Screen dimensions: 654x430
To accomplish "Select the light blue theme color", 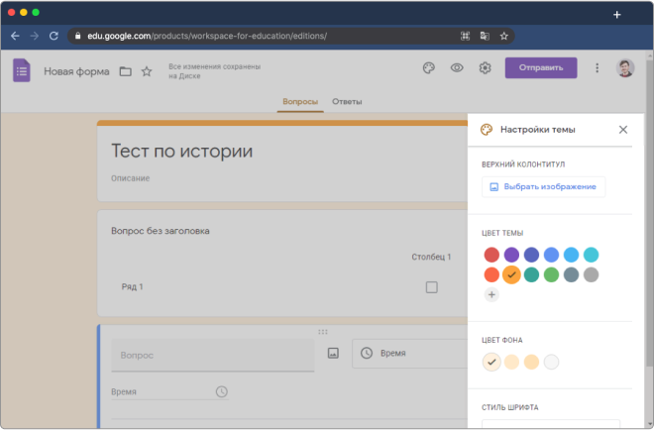I will pos(571,255).
